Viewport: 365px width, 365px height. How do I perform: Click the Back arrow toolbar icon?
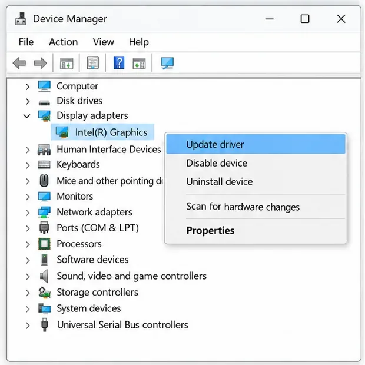point(19,63)
